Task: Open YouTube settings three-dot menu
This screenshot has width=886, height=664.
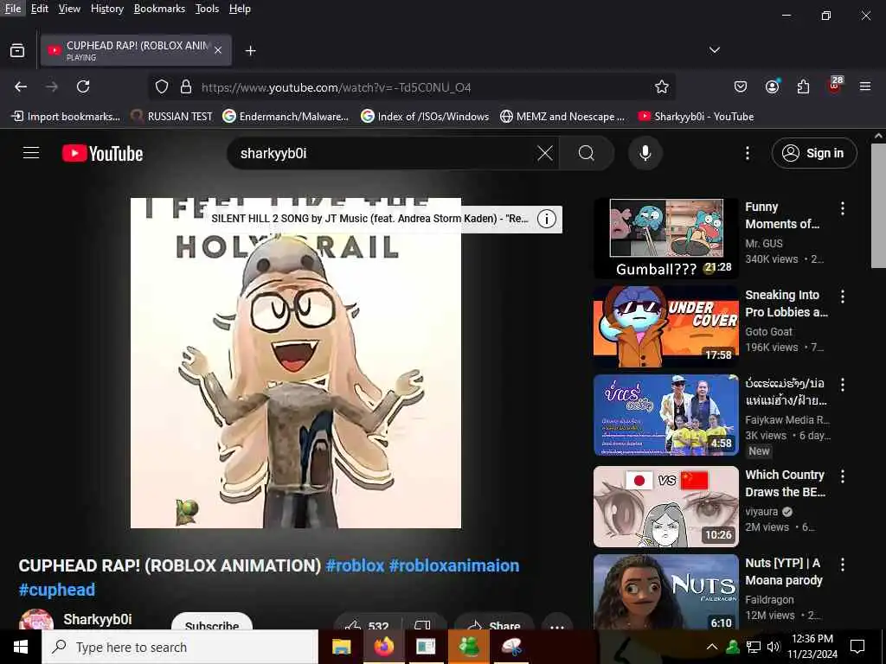Action: pos(747,153)
